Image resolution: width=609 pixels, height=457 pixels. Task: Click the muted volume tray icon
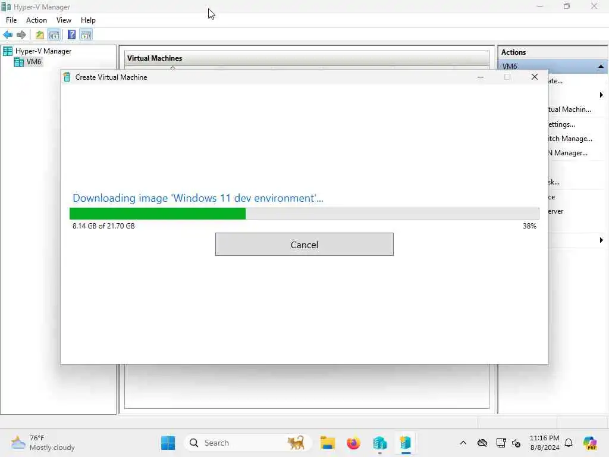coord(516,443)
